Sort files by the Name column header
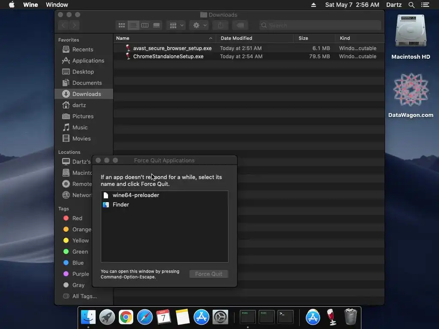The image size is (439, 329). coord(164,38)
